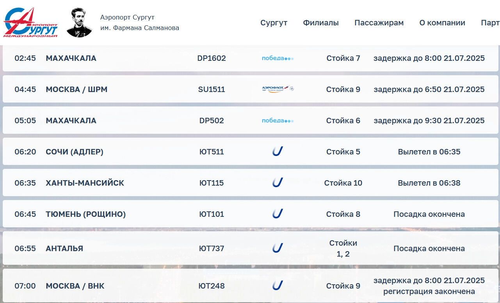This screenshot has height=303, width=500.
Task: Click UTair logo for Sochi flight ЮТ511
Action: point(278,151)
